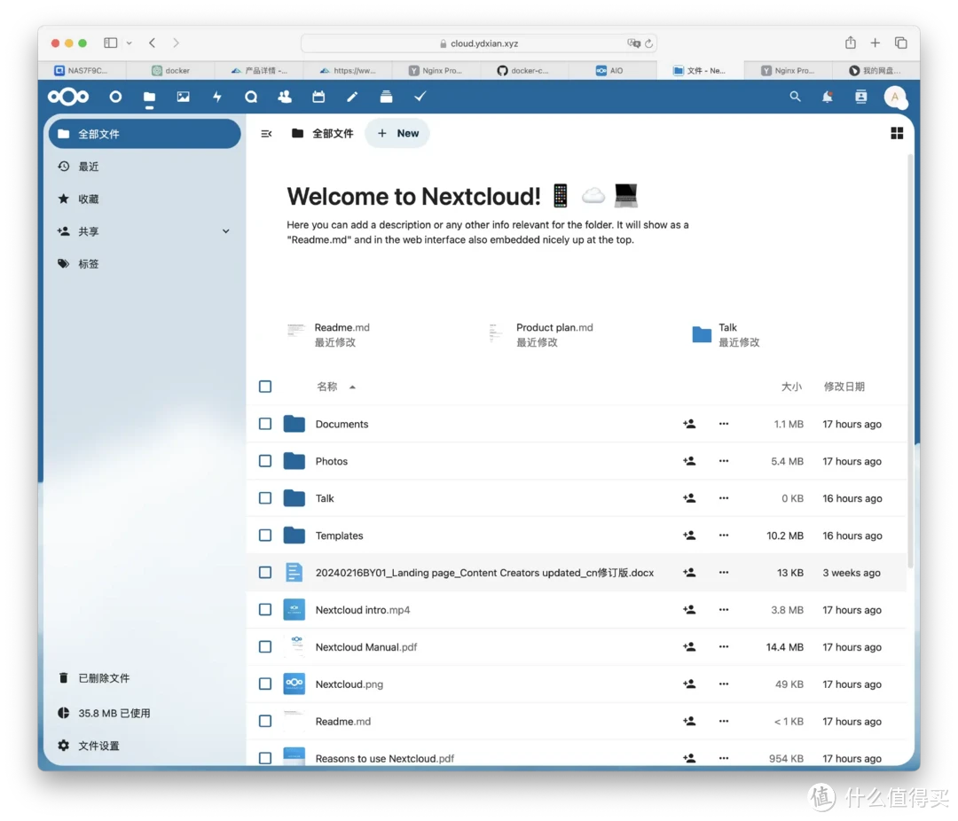Open the Dashboard circle icon
The height and width of the screenshot is (821, 958).
point(115,97)
